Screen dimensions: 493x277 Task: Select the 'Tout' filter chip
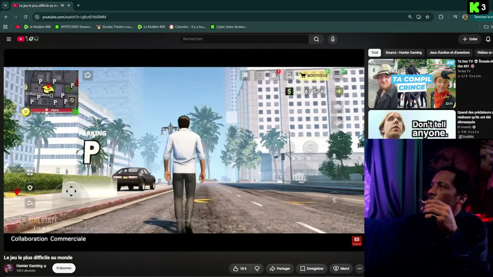point(375,53)
